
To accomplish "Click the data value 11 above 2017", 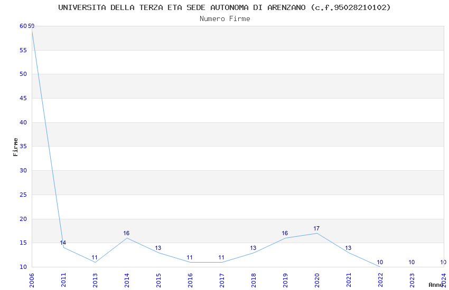I will [x=221, y=257].
